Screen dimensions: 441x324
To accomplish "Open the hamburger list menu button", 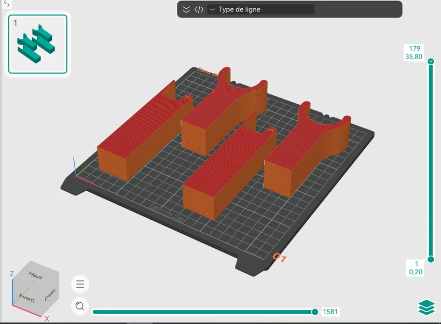I will (x=80, y=284).
